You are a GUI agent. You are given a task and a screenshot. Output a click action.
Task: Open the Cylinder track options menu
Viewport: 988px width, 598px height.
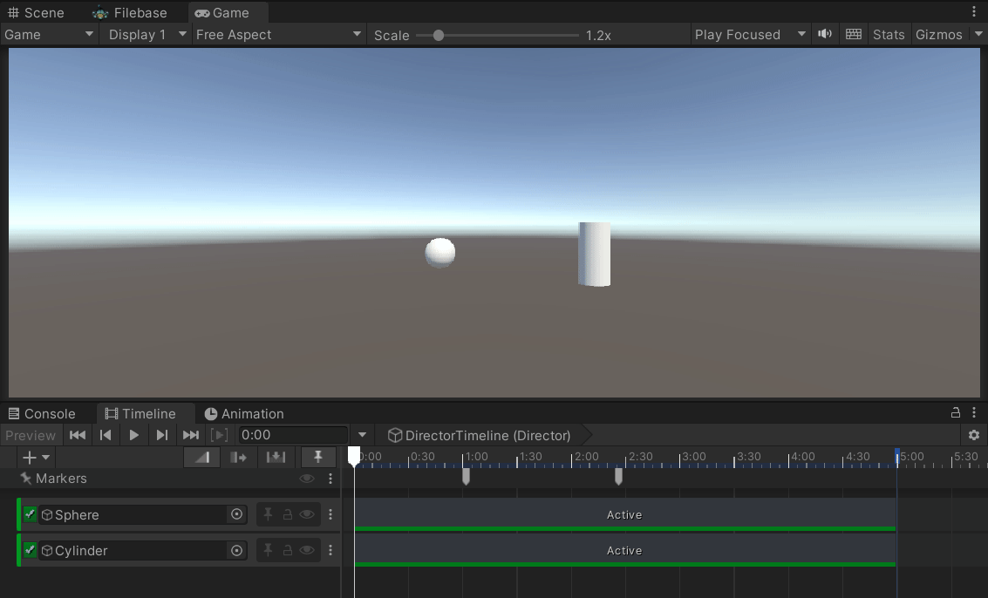[x=330, y=551]
